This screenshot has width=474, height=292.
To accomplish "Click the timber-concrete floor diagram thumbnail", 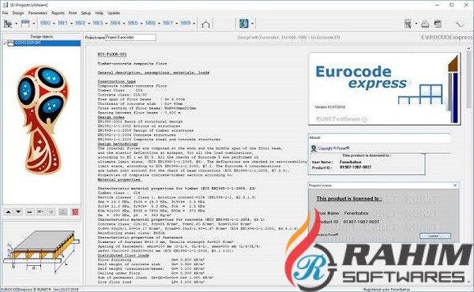I will click(41, 253).
